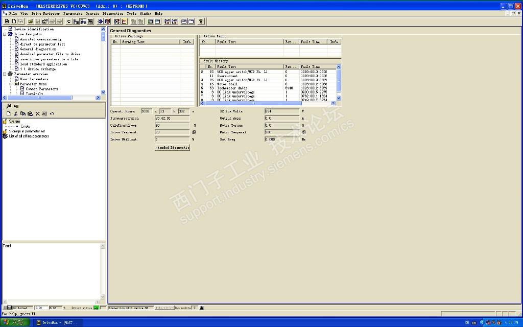Click the green device status indicator
The height and width of the screenshot is (327, 523).
tap(96, 308)
